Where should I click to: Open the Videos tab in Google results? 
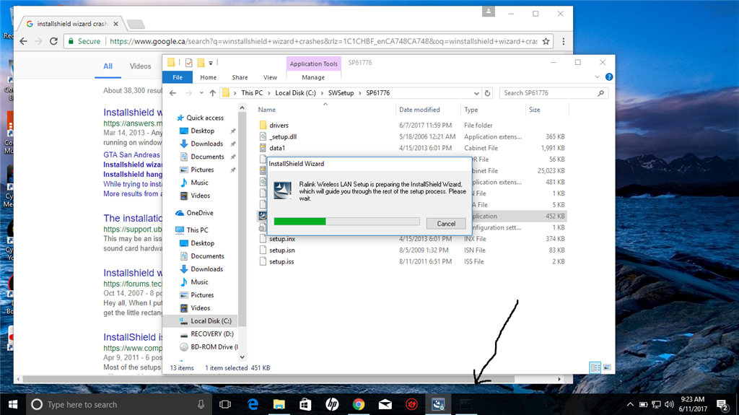[x=140, y=66]
